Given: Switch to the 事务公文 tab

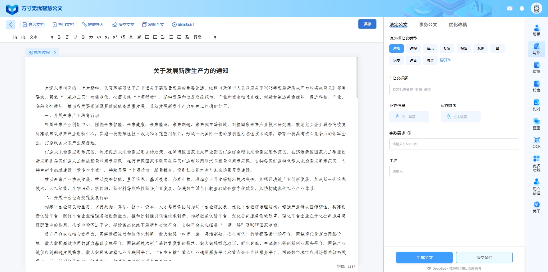Looking at the screenshot, I should (x=428, y=25).
